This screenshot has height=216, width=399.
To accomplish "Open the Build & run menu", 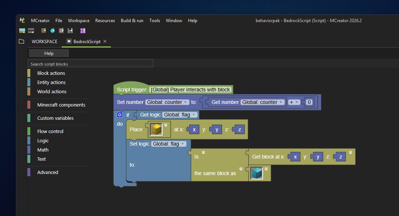I will [x=132, y=21].
